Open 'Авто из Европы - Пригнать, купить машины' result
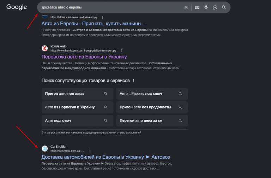 point(94,24)
